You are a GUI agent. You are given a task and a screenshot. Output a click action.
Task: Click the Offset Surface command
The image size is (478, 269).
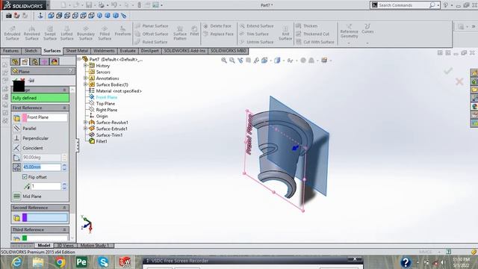[x=152, y=34]
